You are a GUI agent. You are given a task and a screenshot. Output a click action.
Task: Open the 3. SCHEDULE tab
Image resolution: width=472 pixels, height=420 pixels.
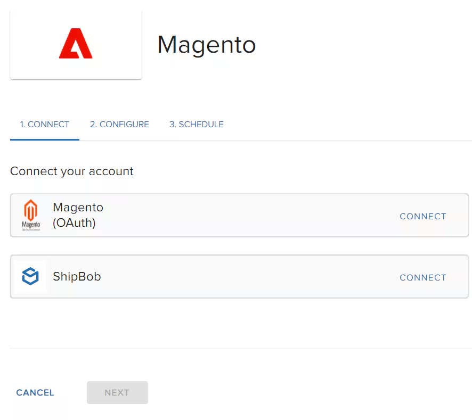(196, 124)
